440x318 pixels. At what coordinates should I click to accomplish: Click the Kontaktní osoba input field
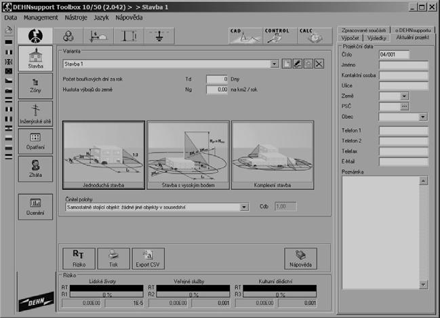pyautogui.click(x=403, y=75)
